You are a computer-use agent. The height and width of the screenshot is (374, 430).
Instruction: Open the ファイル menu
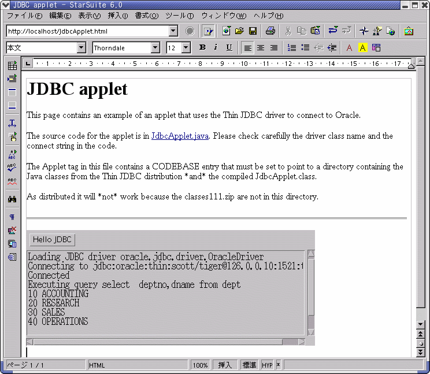(x=23, y=15)
